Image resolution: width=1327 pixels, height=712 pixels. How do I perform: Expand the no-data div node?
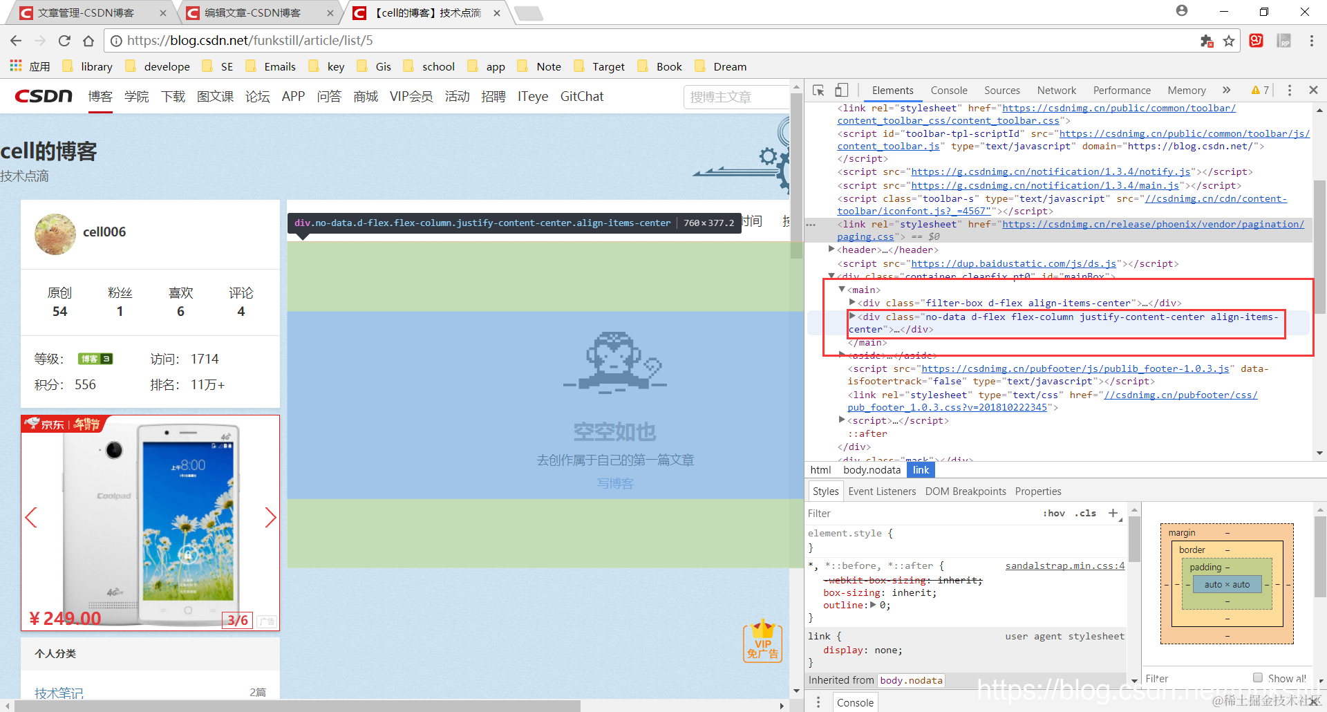pyautogui.click(x=852, y=317)
